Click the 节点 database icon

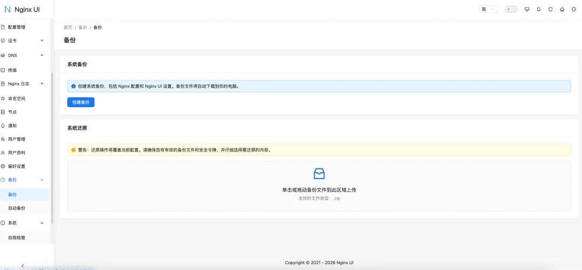point(3,112)
